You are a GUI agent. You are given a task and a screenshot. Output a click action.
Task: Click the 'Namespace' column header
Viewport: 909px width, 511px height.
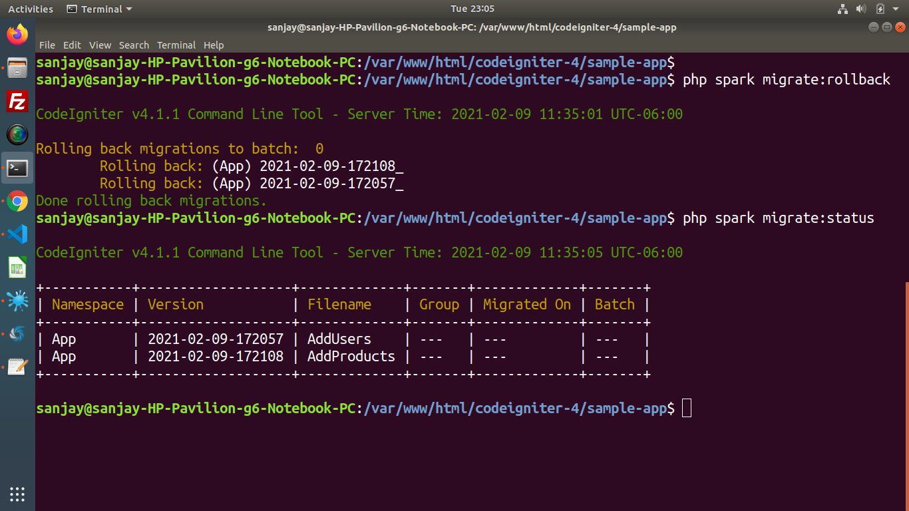point(88,305)
